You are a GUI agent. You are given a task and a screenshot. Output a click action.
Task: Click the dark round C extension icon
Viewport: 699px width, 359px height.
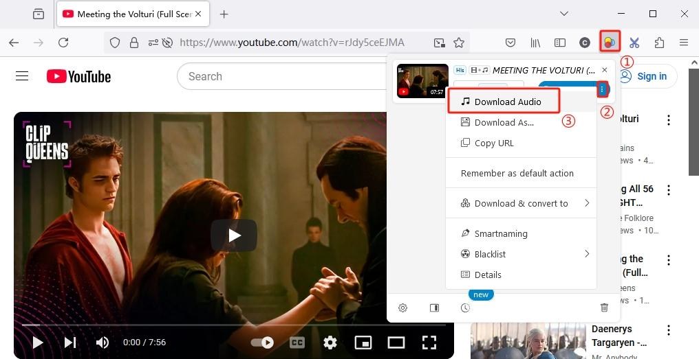[x=584, y=43]
